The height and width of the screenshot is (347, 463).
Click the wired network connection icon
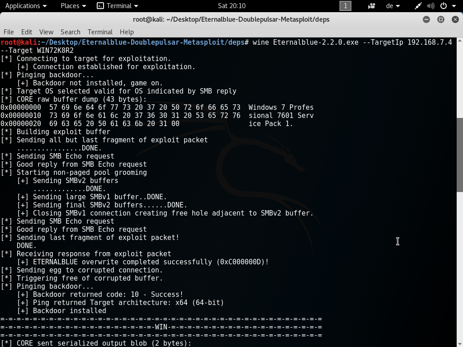click(x=418, y=6)
